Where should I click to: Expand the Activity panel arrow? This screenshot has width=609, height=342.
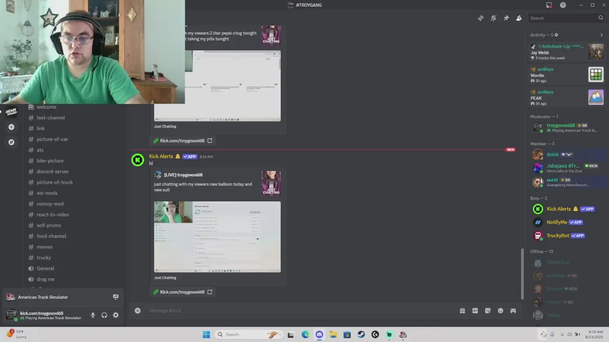pyautogui.click(x=601, y=35)
